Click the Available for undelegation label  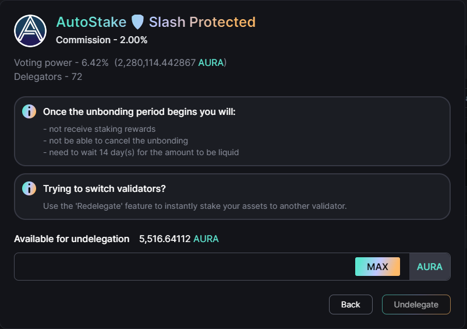tap(72, 239)
